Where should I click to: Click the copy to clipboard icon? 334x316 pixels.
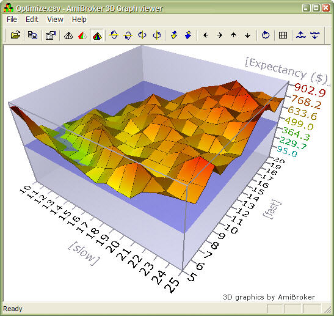coord(32,35)
